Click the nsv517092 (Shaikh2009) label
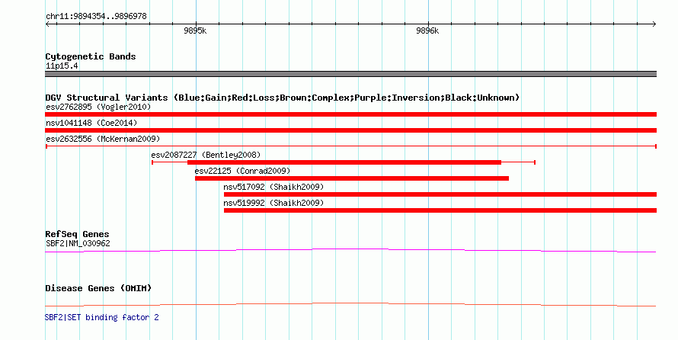This screenshot has width=678, height=340. pyautogui.click(x=273, y=187)
